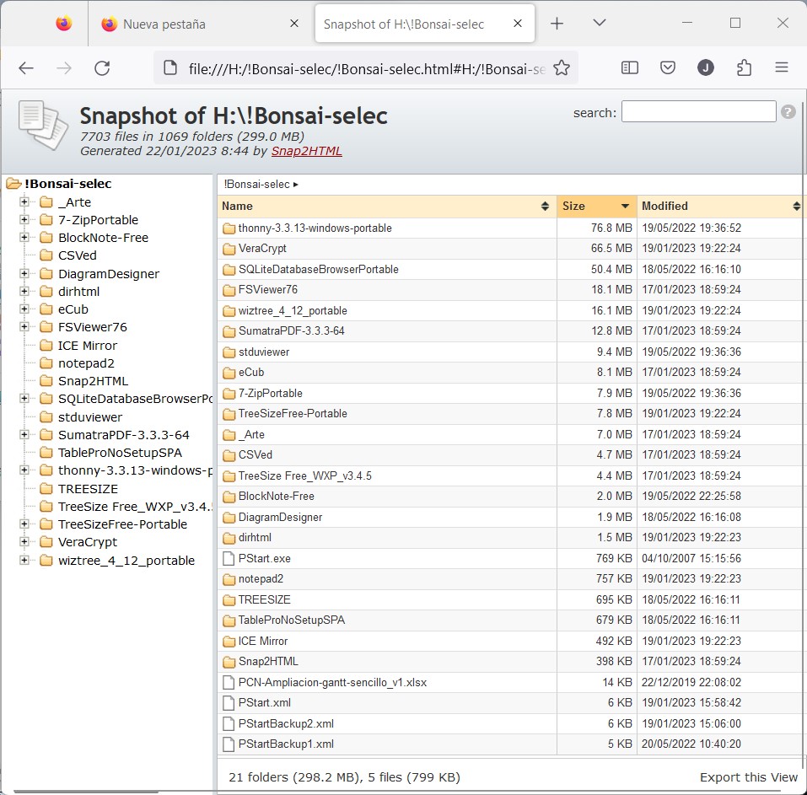Open the Snap2HTML link in header
The height and width of the screenshot is (795, 807).
pyautogui.click(x=306, y=151)
